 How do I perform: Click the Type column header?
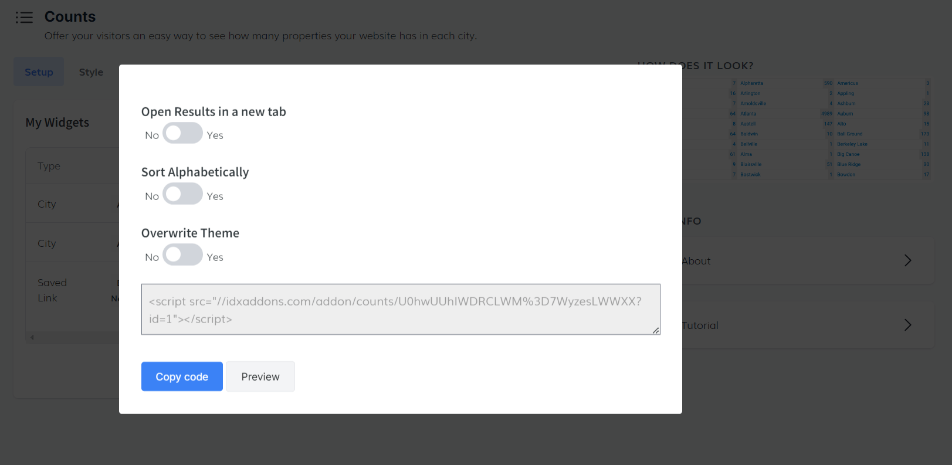pyautogui.click(x=49, y=167)
